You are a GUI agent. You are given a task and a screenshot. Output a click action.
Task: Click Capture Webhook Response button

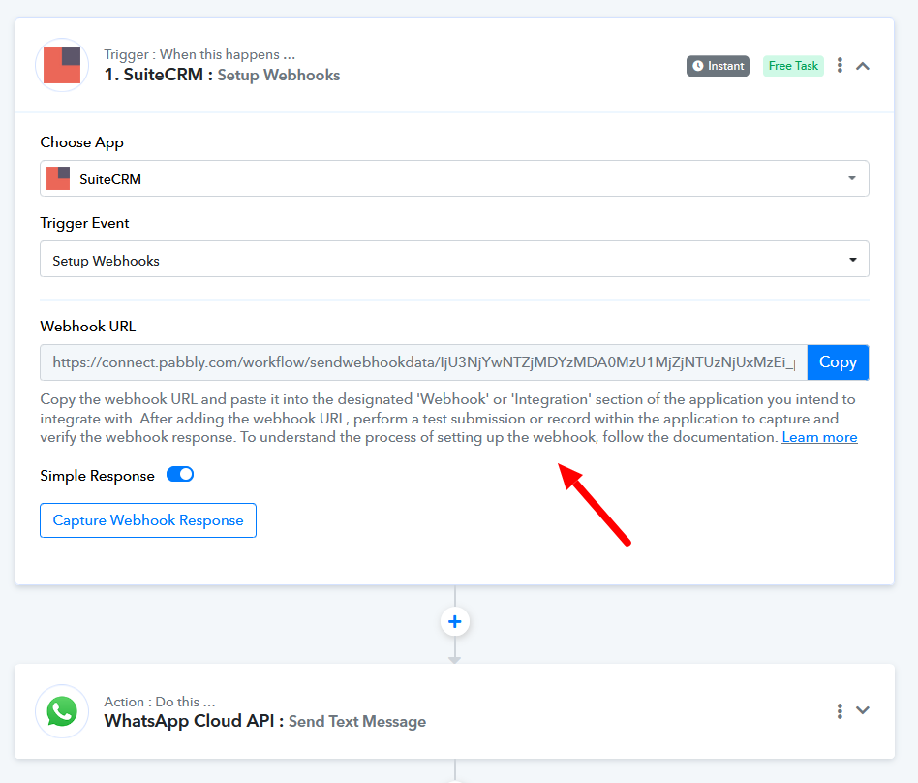[148, 520]
